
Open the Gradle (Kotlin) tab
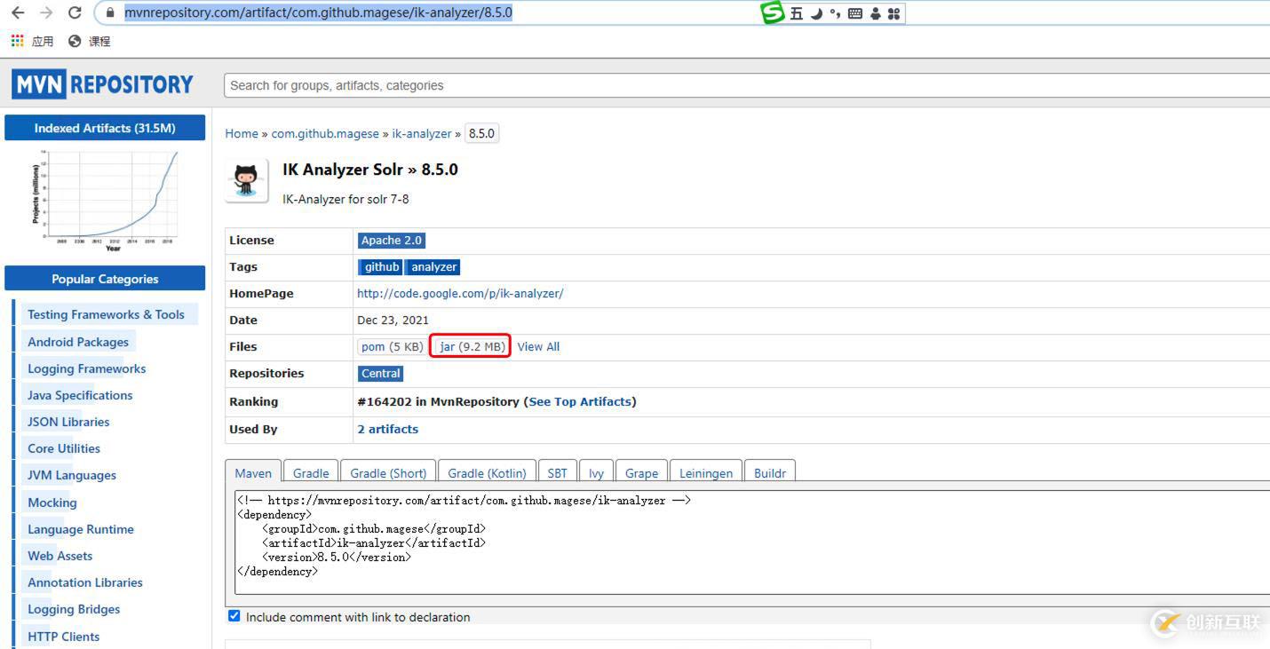coord(487,473)
